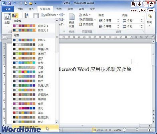The width and height of the screenshot is (157, 134).
Task: Increase the left indent stepper value
Action: [118, 20]
